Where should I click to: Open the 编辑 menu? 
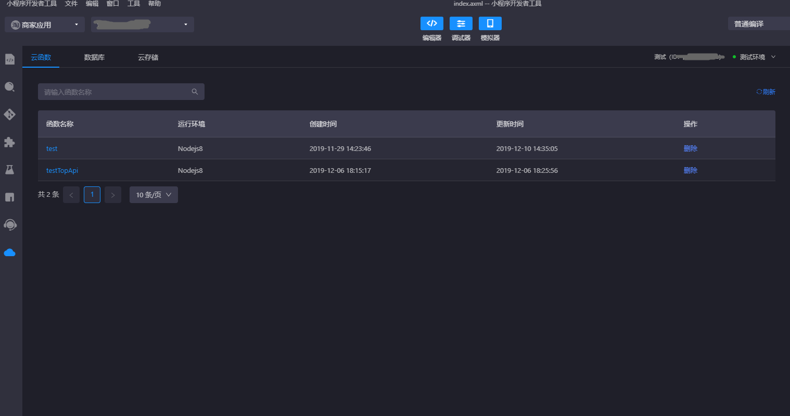pos(92,4)
